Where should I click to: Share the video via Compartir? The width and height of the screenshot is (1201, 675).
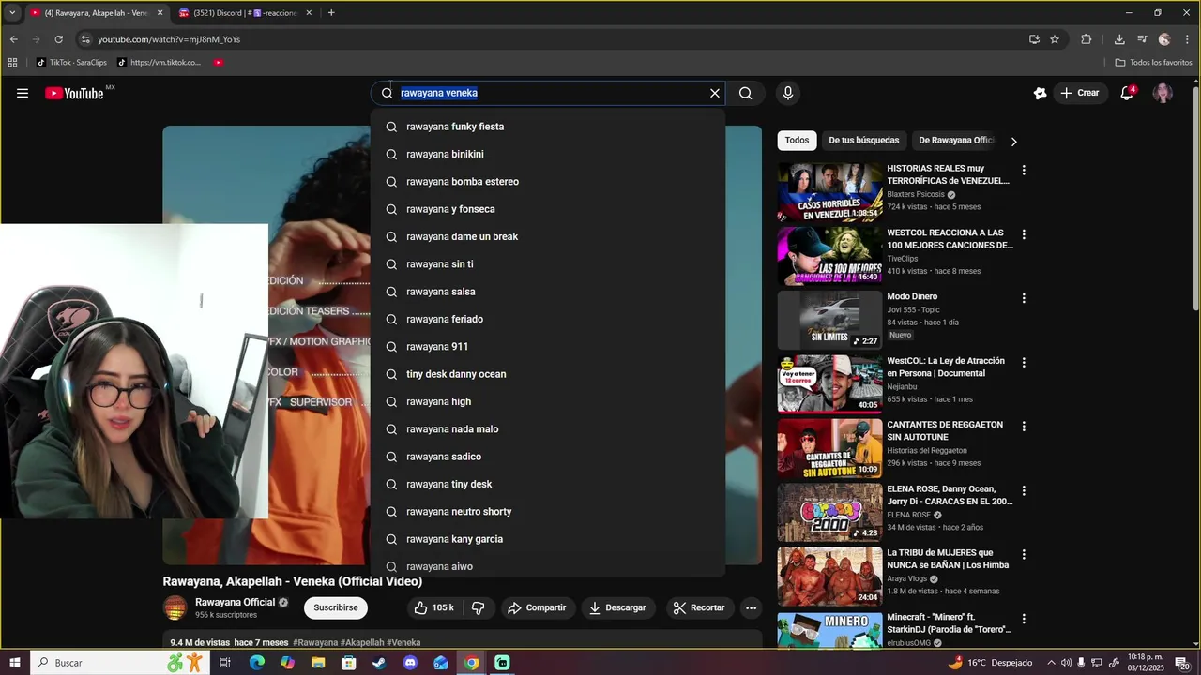click(x=537, y=607)
